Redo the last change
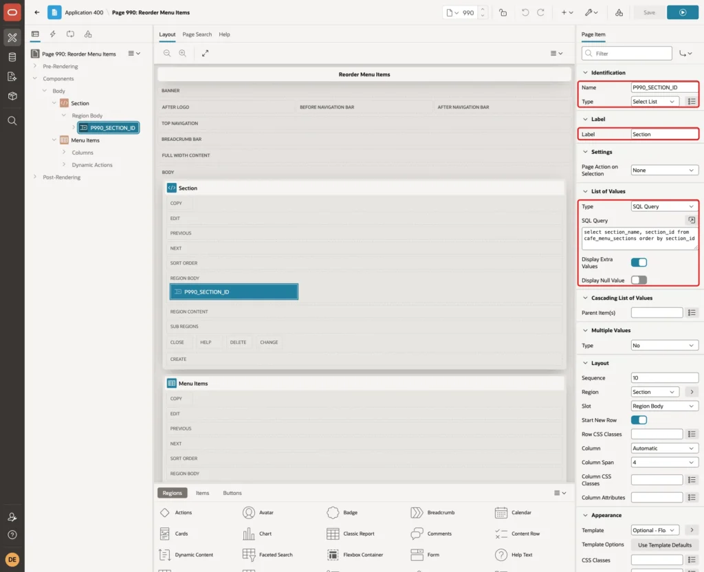Viewport: 704px width, 572px height. point(540,12)
